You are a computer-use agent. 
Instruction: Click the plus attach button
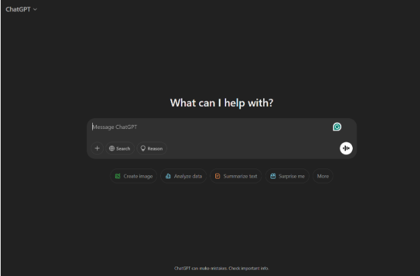[x=97, y=148]
